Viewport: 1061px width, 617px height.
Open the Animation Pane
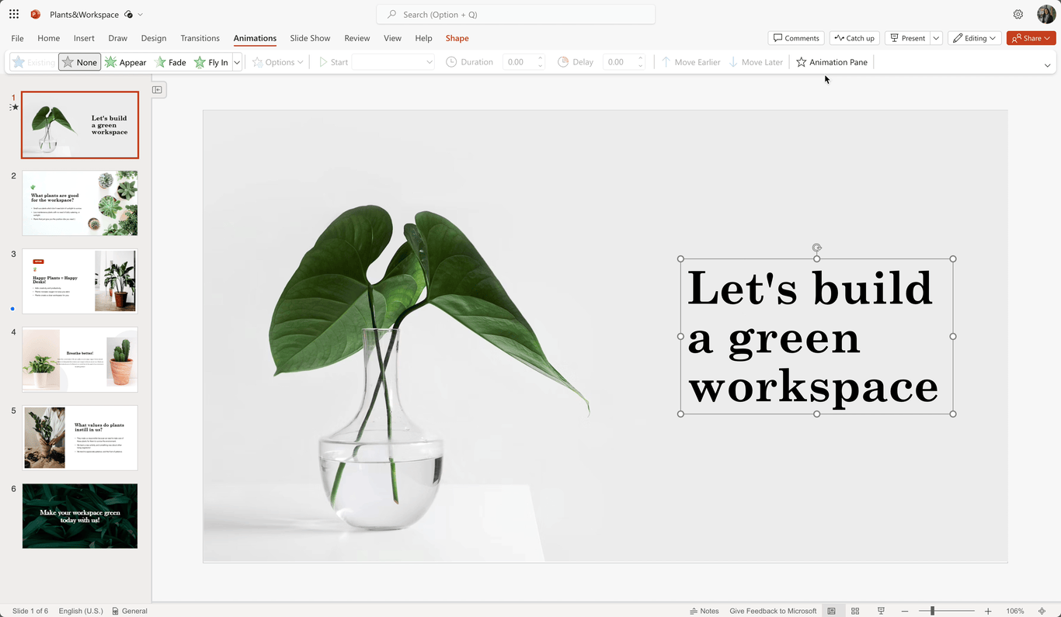tap(831, 62)
